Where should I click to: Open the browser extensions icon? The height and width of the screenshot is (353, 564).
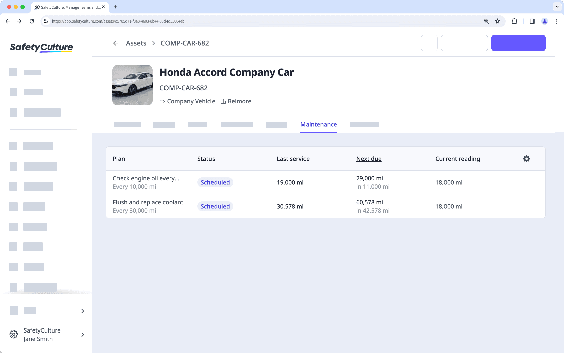point(514,21)
